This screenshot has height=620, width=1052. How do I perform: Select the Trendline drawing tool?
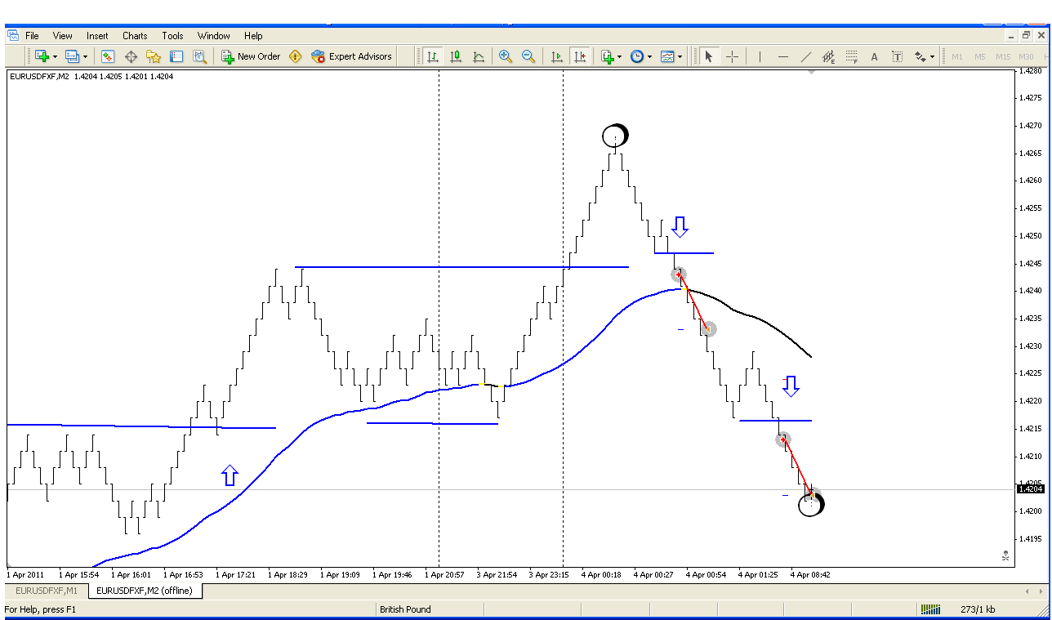pyautogui.click(x=805, y=56)
